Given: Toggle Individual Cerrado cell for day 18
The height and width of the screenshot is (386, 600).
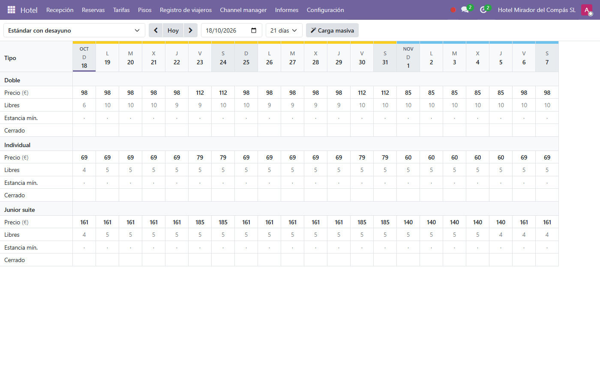Looking at the screenshot, I should click(x=84, y=195).
